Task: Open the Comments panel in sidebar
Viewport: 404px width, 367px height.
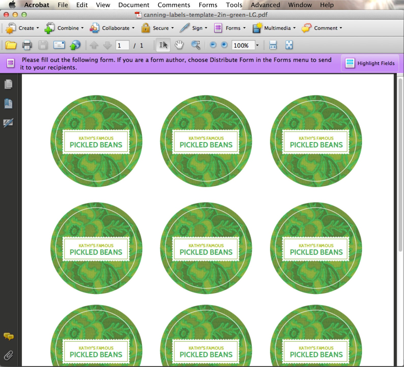Action: click(9, 337)
